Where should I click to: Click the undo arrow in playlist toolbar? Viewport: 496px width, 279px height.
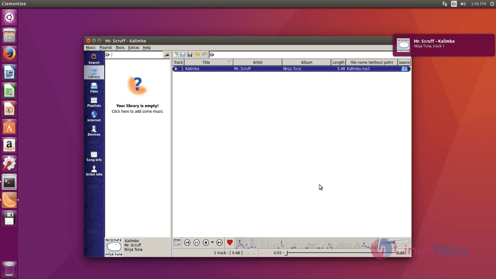click(197, 55)
